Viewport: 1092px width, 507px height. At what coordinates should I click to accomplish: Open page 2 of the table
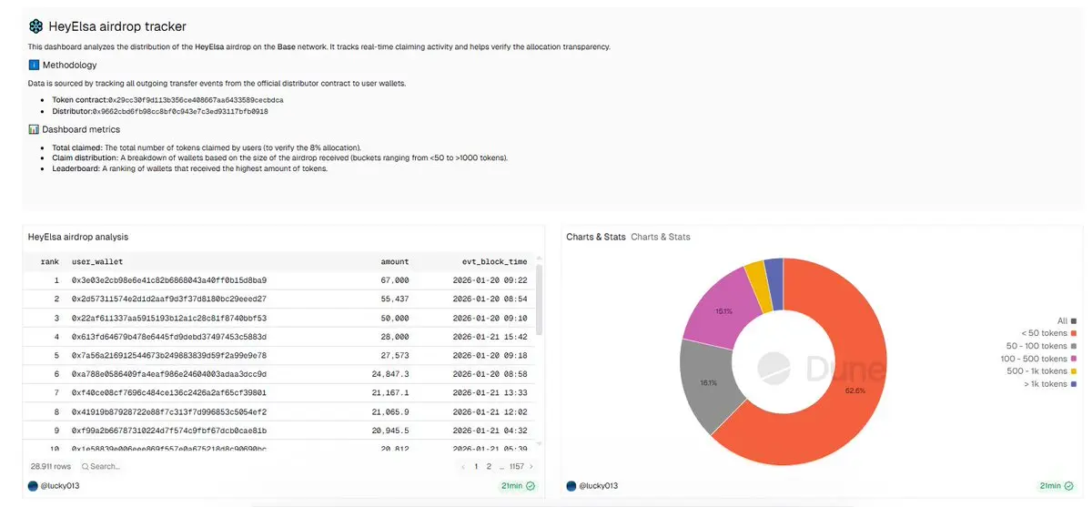tap(489, 466)
